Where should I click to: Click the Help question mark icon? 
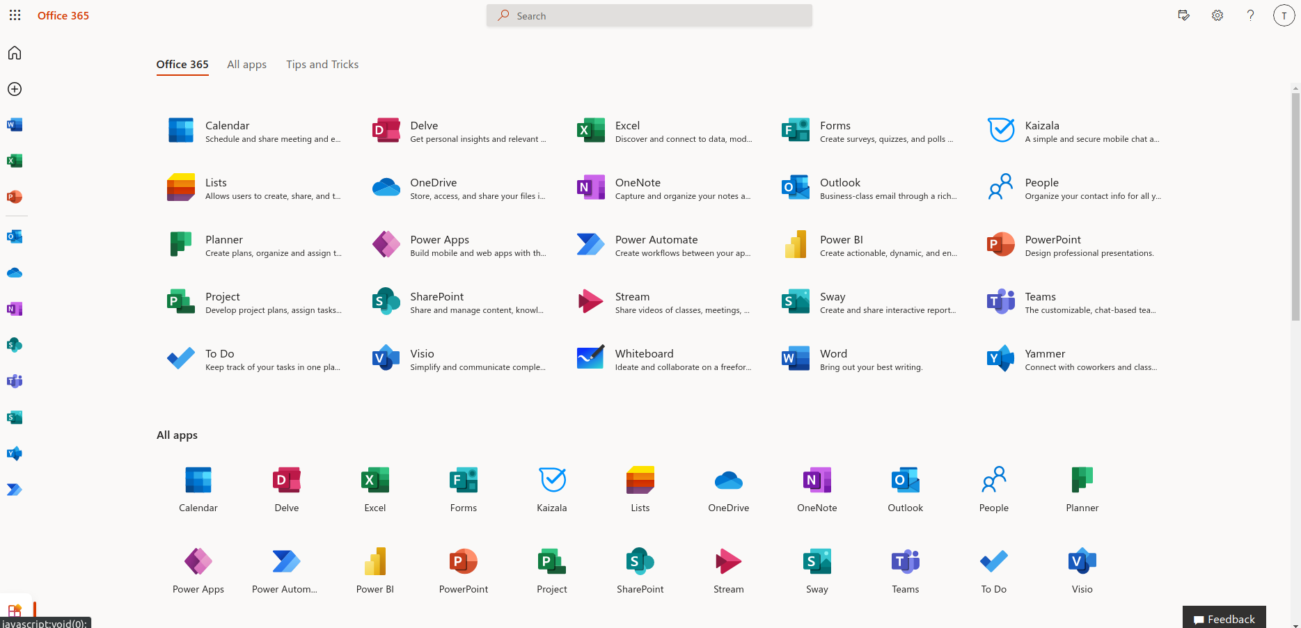click(1250, 15)
